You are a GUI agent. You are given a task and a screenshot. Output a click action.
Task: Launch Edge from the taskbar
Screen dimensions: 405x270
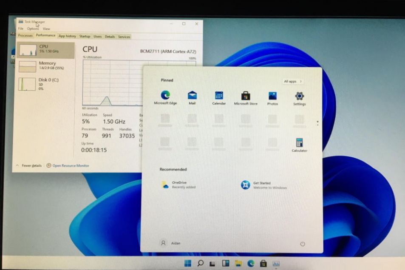(x=251, y=263)
